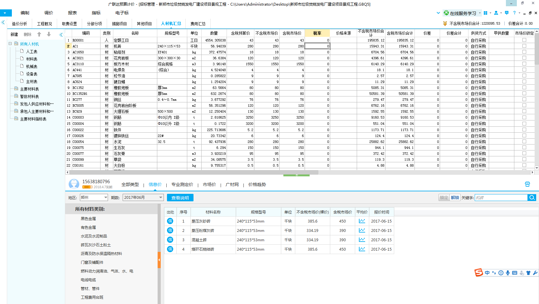539x304 pixels.
Task: Select the 市场价 price tab
Action: coord(209,184)
